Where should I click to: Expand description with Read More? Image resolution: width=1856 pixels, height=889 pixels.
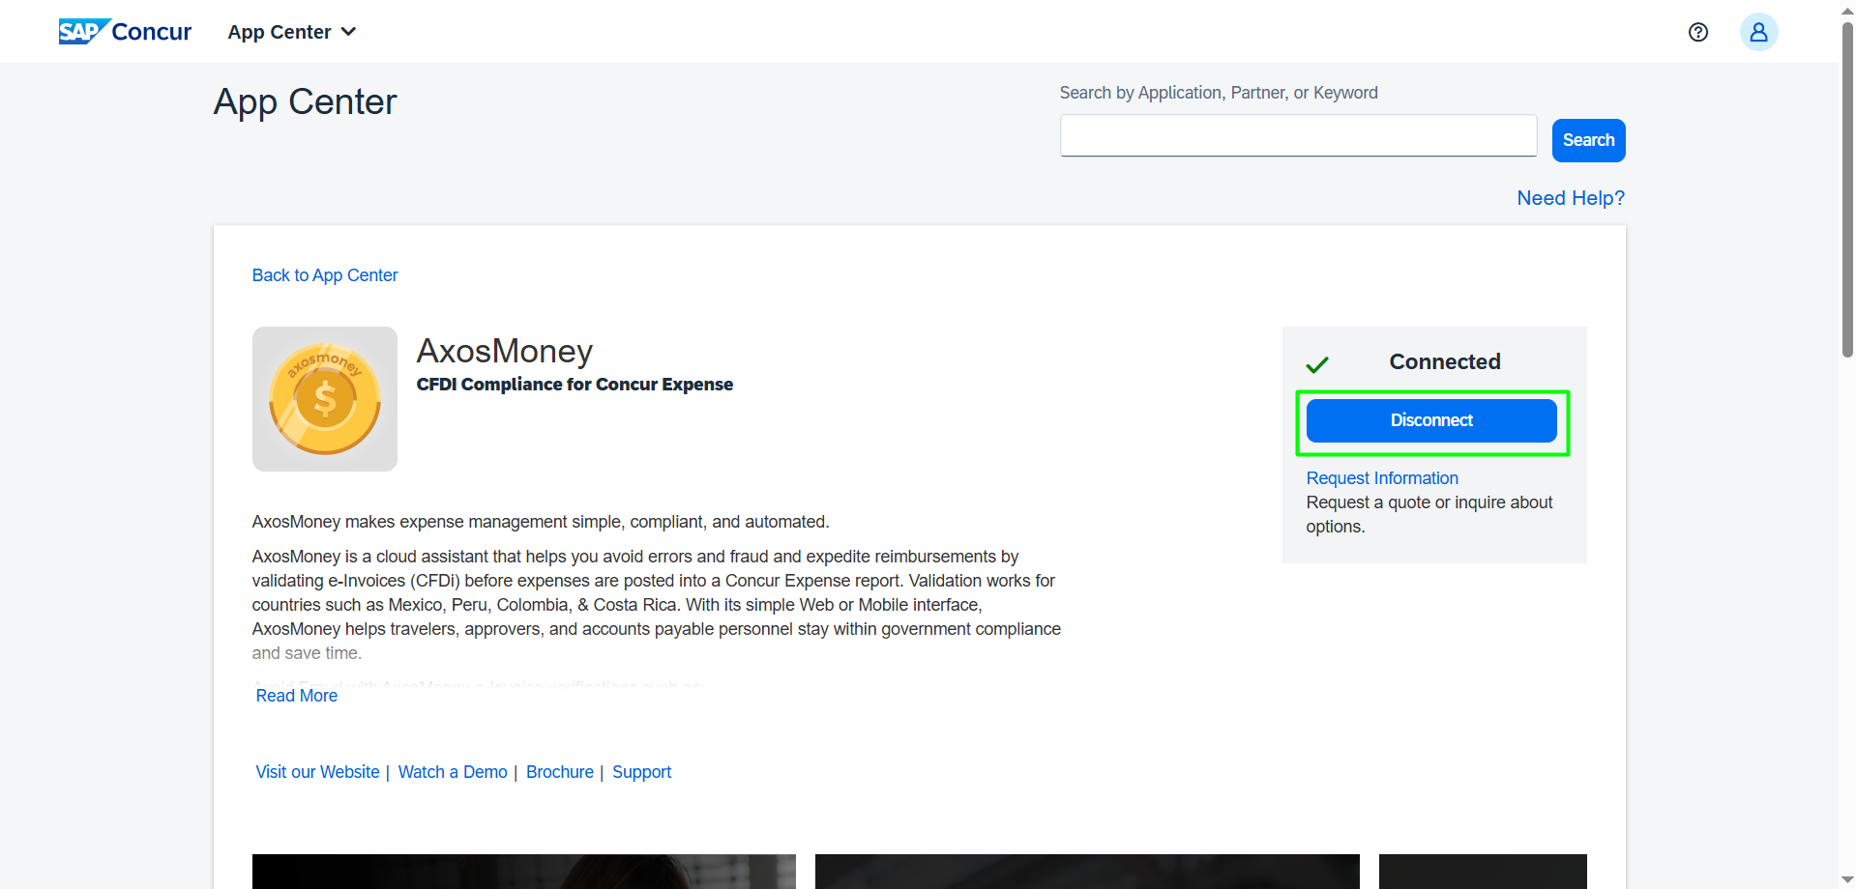click(296, 696)
